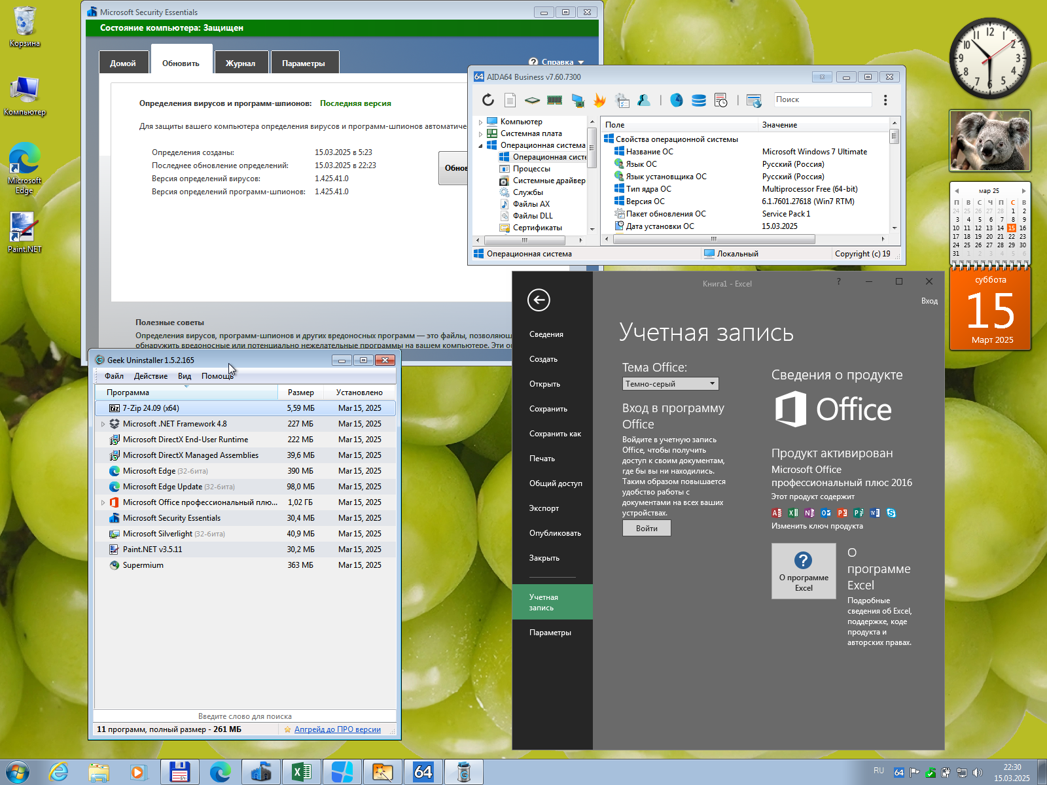Click the web page globe icon in AIDA64
The image size is (1047, 785).
click(754, 100)
